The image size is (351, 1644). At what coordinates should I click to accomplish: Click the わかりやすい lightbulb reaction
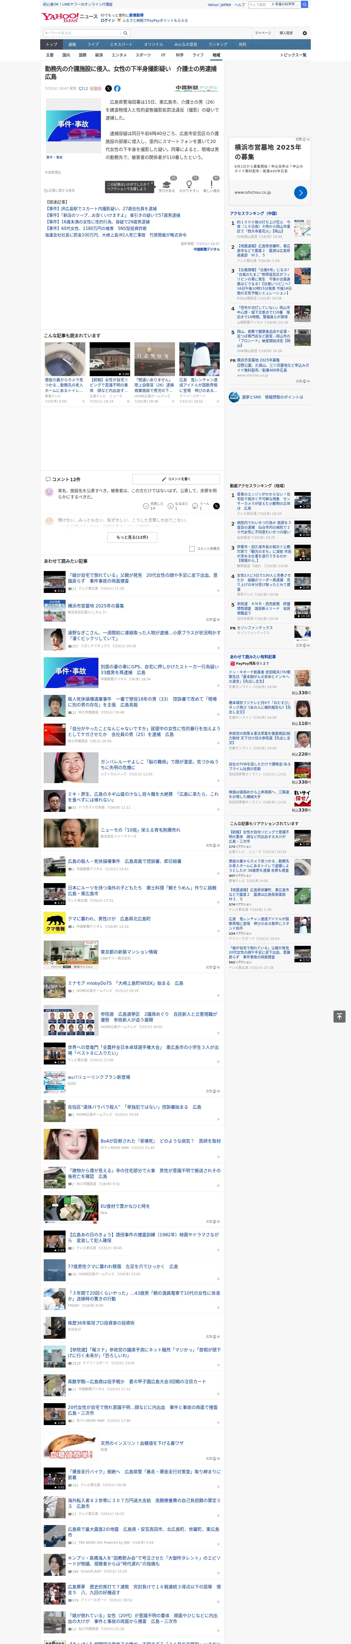189,185
